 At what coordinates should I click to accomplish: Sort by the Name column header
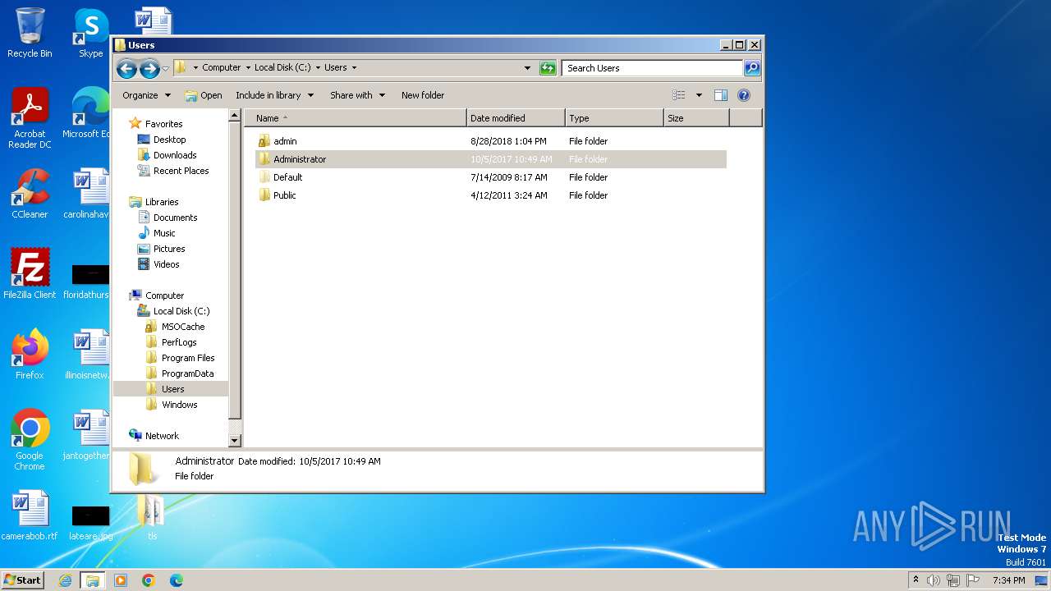tap(356, 118)
